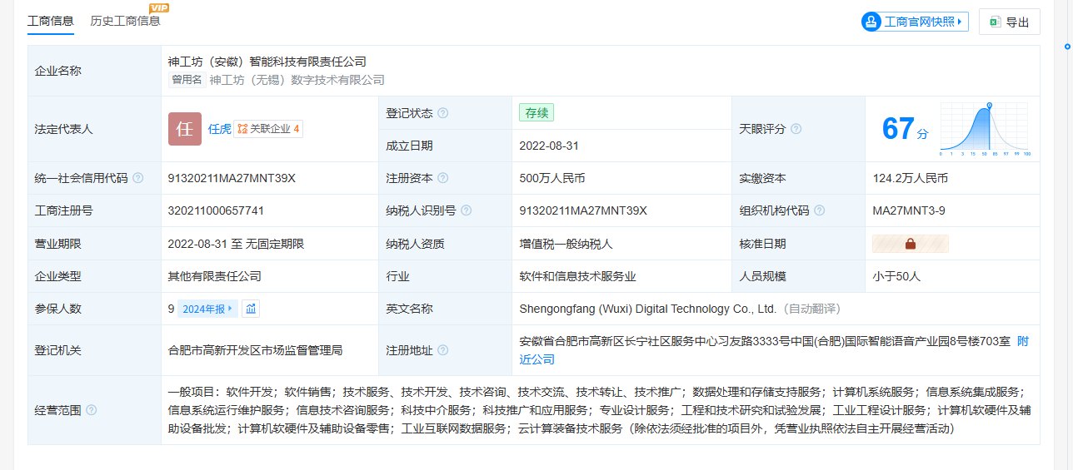This screenshot has width=1073, height=470.
Task: Click help icon next to 经营范围
Action: coord(92,410)
